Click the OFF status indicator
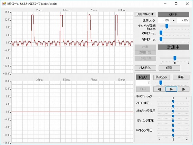Viewport: 193px width, 145px height. (x=173, y=14)
